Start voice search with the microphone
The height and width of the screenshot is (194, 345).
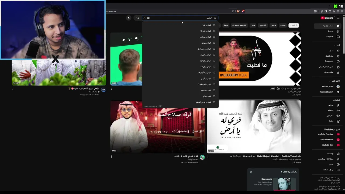[129, 18]
